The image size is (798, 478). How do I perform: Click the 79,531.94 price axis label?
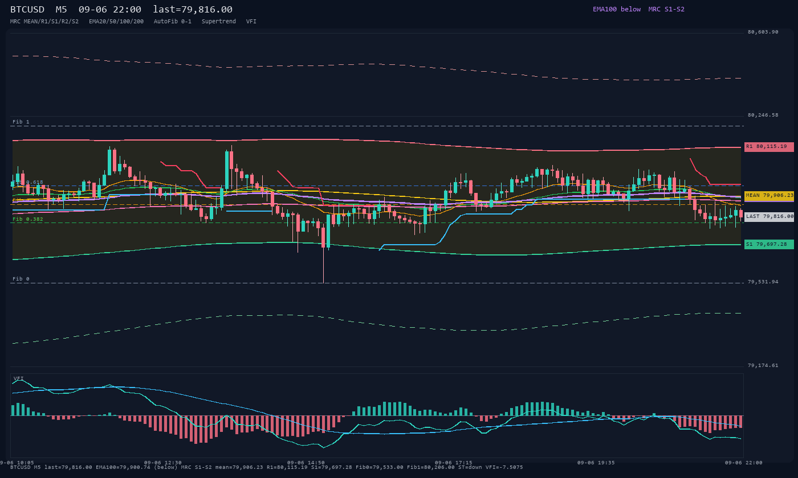(763, 282)
